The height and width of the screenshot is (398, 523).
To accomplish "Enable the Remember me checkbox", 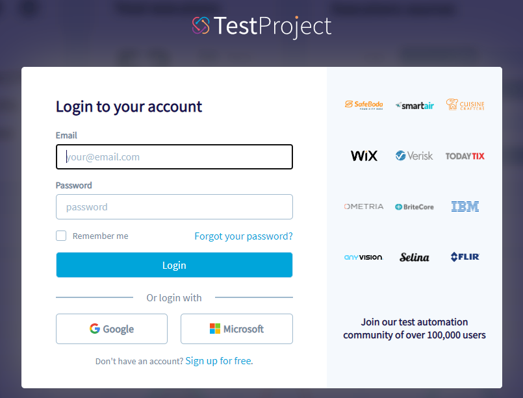I will 61,236.
